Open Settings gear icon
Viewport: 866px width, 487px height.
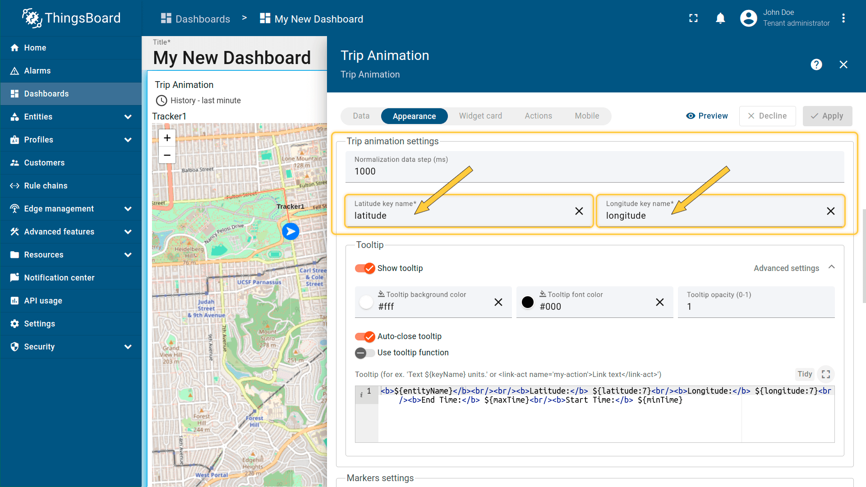pyautogui.click(x=14, y=324)
